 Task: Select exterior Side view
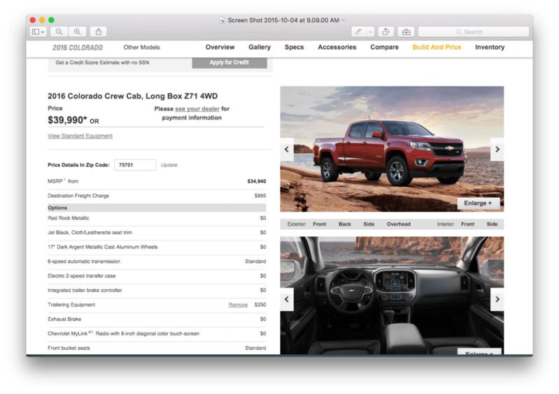[369, 224]
